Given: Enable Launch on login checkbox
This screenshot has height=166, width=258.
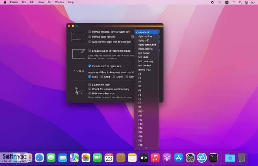Looking at the screenshot, I should [x=90, y=85].
